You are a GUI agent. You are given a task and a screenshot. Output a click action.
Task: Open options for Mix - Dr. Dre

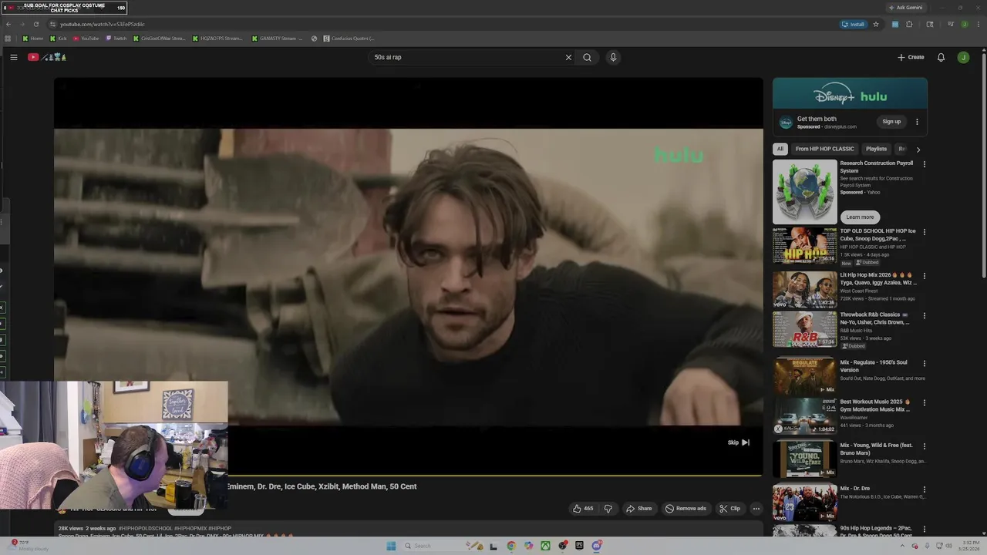click(x=925, y=489)
